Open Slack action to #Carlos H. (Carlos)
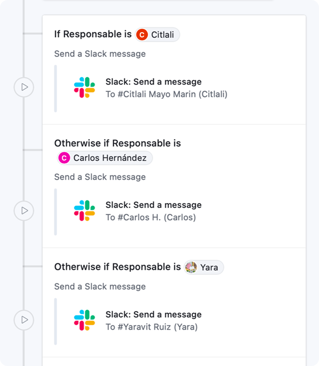The image size is (319, 366). (153, 211)
